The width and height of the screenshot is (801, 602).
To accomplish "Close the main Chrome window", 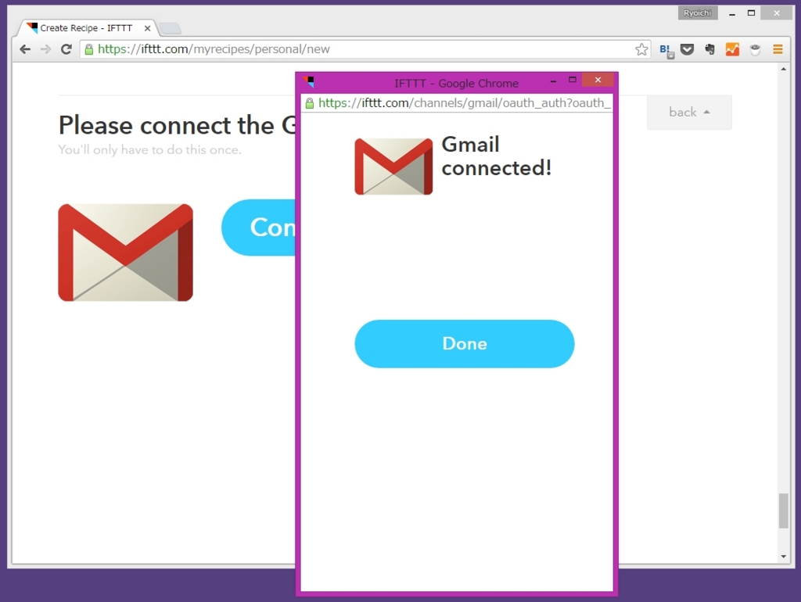I will pos(777,13).
